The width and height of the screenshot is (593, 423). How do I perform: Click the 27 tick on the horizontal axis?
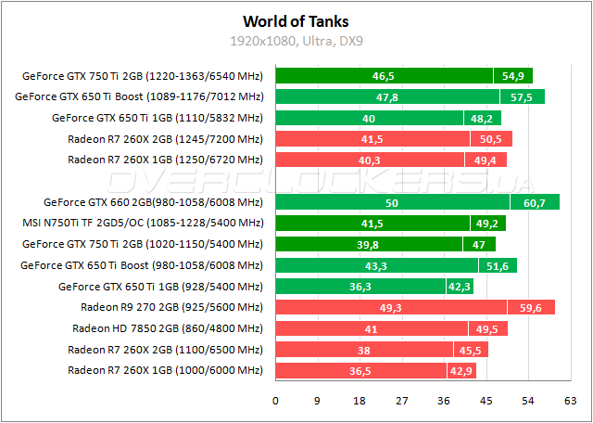[402, 401]
